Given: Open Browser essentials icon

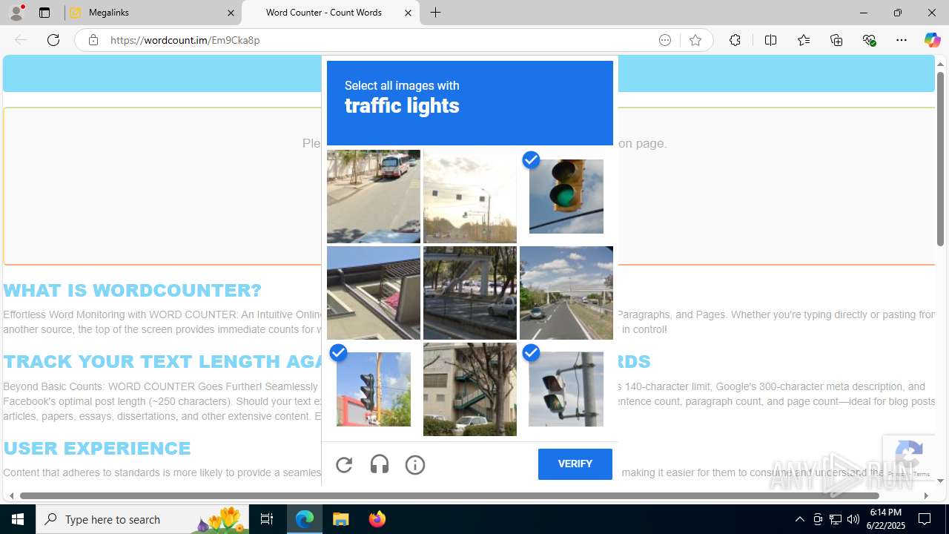Looking at the screenshot, I should pyautogui.click(x=869, y=40).
